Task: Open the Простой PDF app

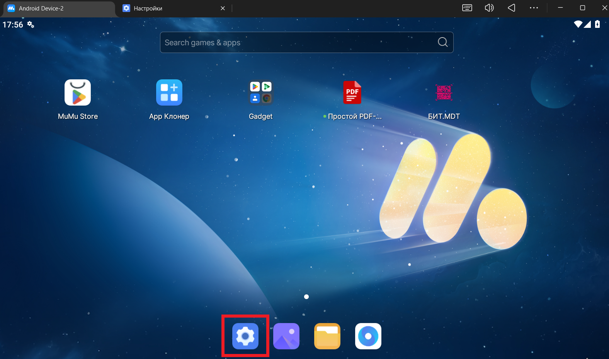Action: point(352,93)
